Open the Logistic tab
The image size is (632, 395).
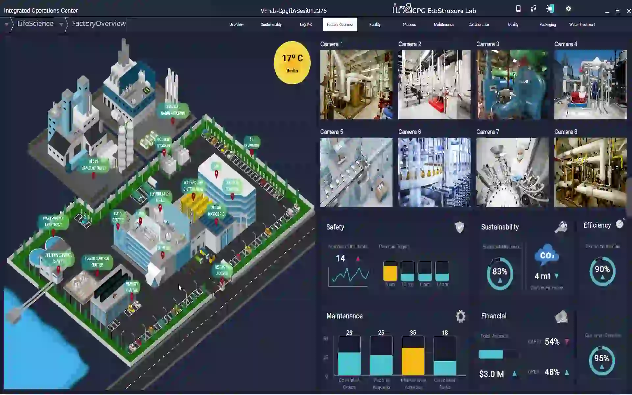[306, 25]
